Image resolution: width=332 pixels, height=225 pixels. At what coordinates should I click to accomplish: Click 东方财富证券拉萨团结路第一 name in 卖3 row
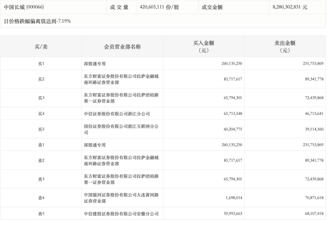[x=121, y=179]
